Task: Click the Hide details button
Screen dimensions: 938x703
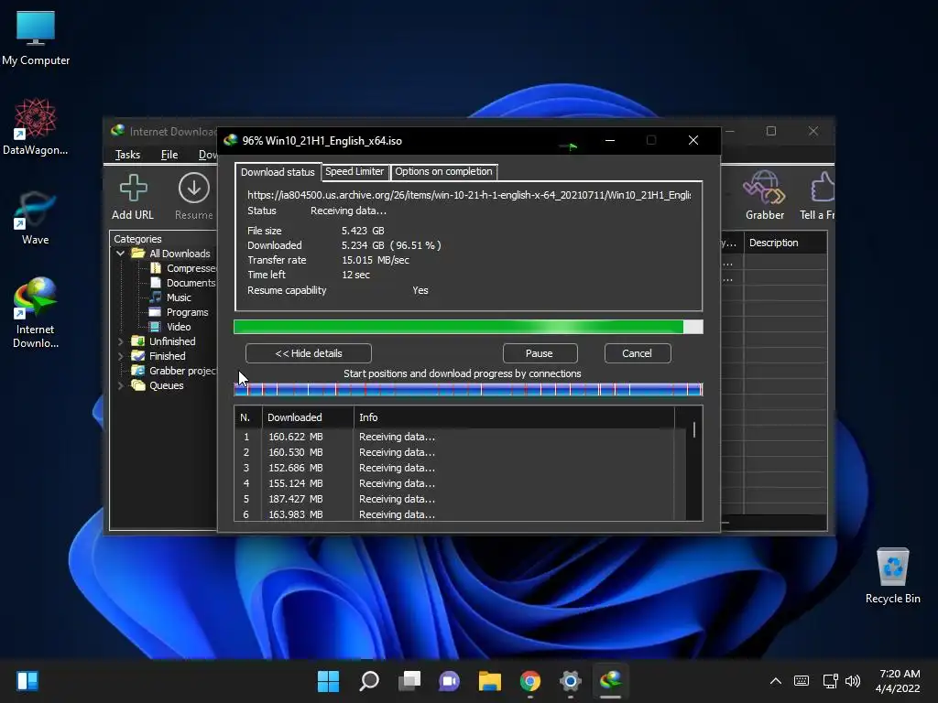Action: (x=308, y=353)
